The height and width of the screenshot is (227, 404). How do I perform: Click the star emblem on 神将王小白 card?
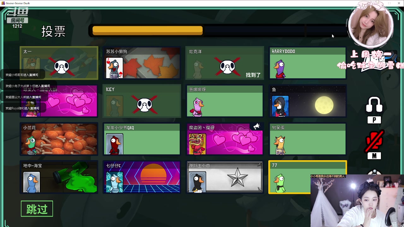point(237,178)
